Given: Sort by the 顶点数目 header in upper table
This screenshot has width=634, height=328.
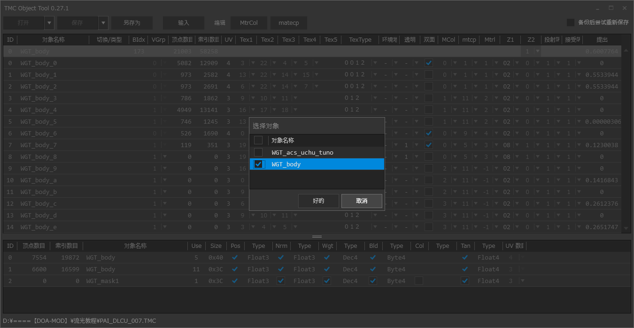Looking at the screenshot, I should [x=182, y=40].
